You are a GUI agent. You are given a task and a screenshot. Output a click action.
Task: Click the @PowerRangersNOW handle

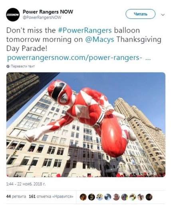coord(42,18)
